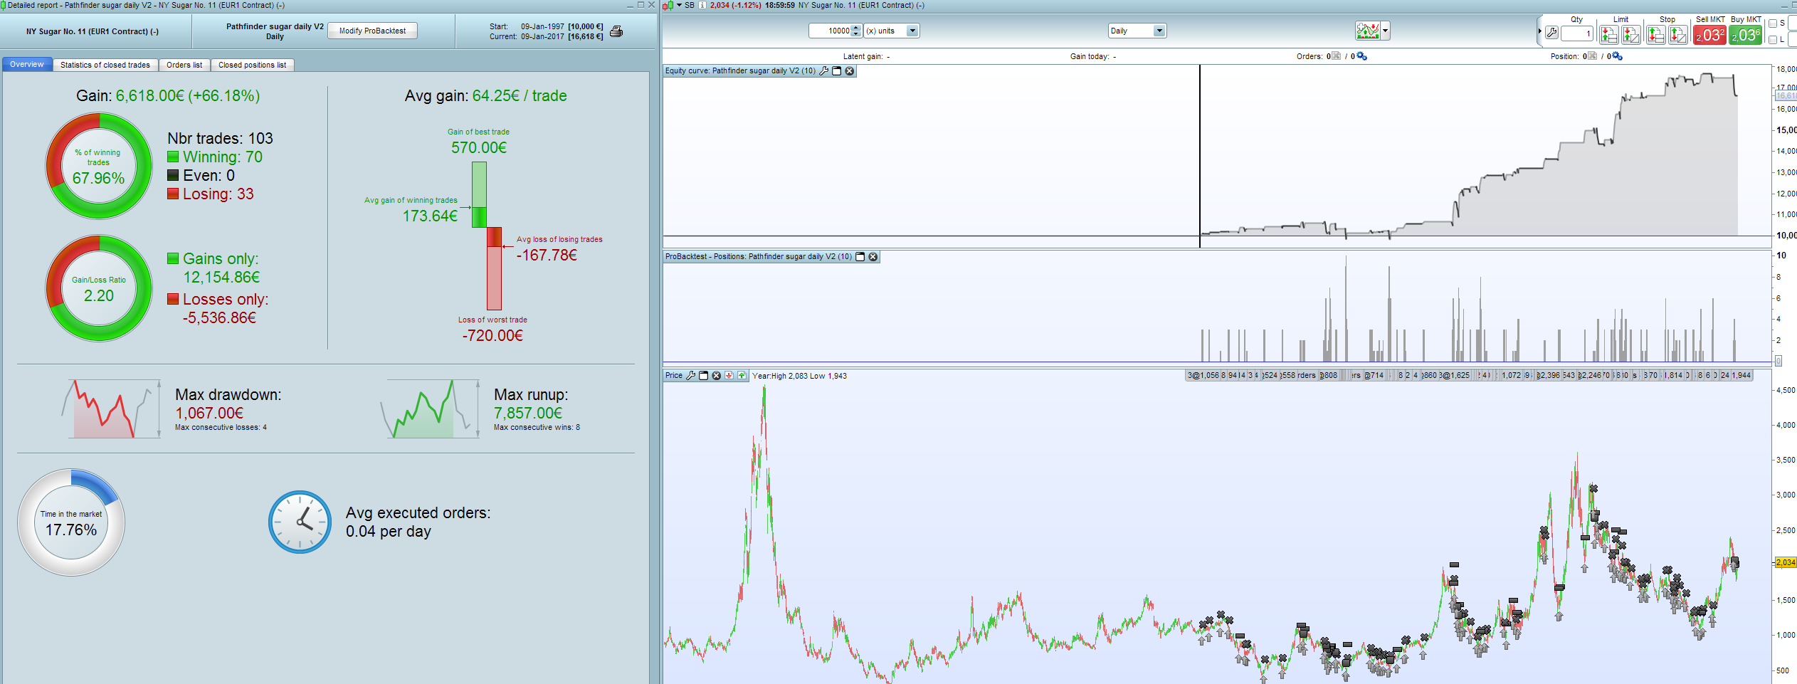This screenshot has width=1797, height=684.
Task: Click the Max runup thumbnail chart
Action: [430, 409]
